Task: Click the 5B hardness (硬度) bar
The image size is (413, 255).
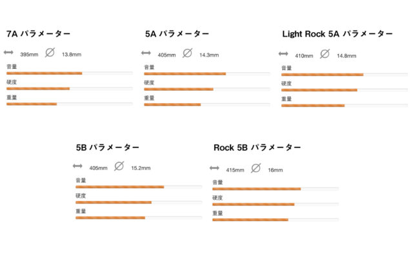Action: click(139, 202)
